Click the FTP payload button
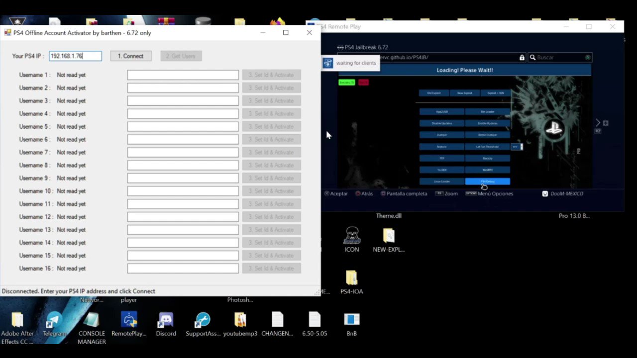The height and width of the screenshot is (358, 637). coord(441,159)
